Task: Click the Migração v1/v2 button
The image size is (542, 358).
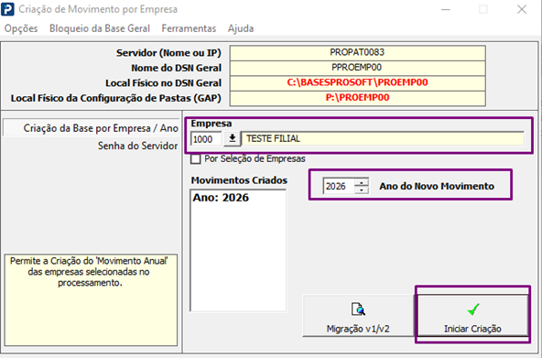Action: [x=358, y=316]
